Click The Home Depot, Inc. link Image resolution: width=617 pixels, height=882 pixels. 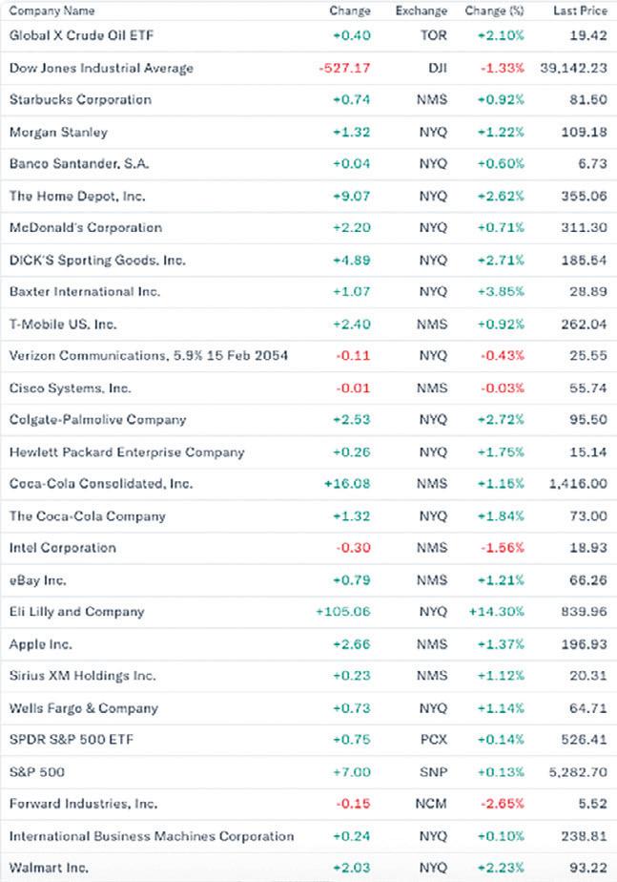[74, 196]
